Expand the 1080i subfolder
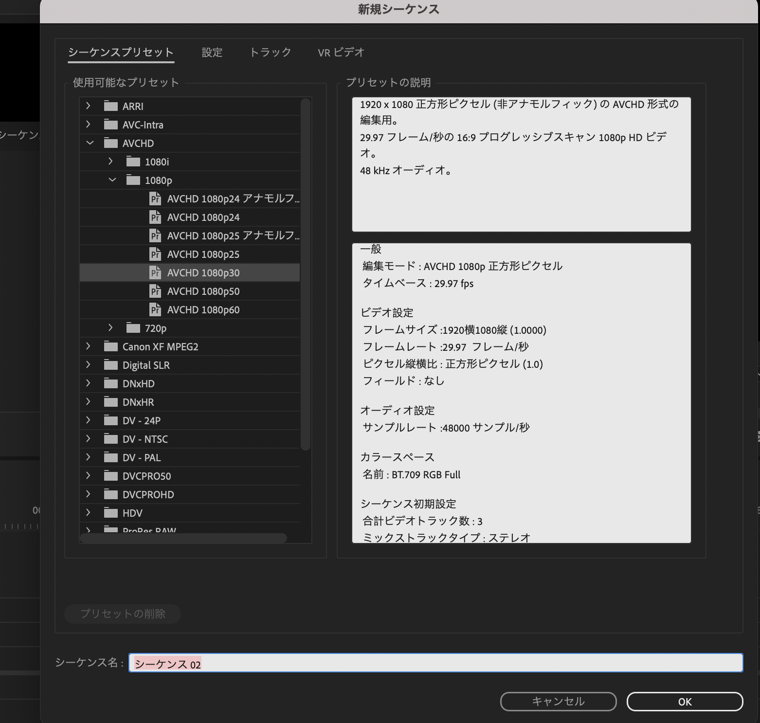The height and width of the screenshot is (723, 760). pos(111,162)
